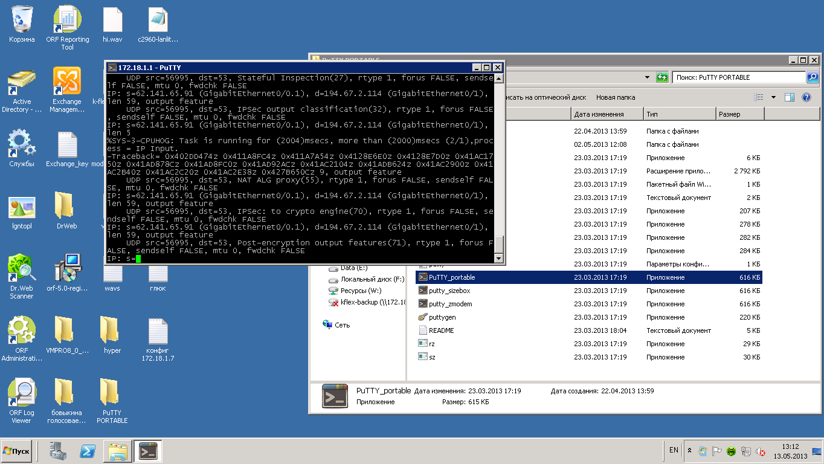Open the address bar history dropdown
This screenshot has width=824, height=464.
647,77
